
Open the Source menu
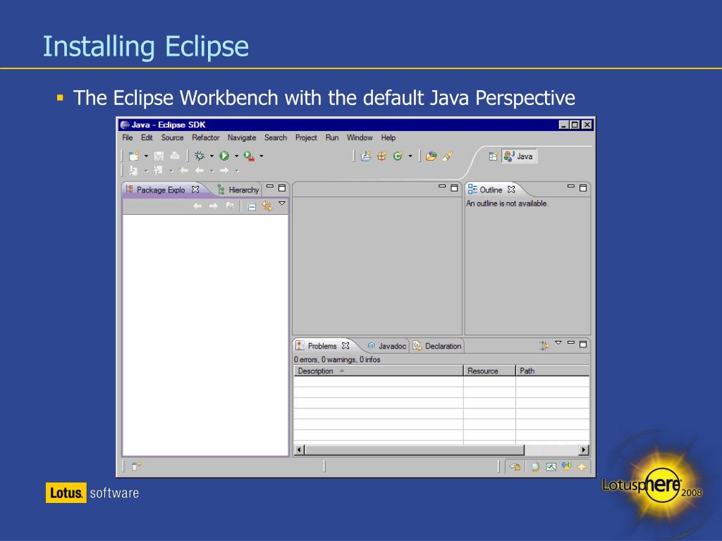tap(172, 137)
